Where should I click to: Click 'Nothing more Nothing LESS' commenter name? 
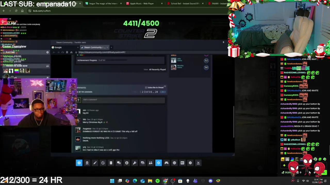(x=96, y=138)
